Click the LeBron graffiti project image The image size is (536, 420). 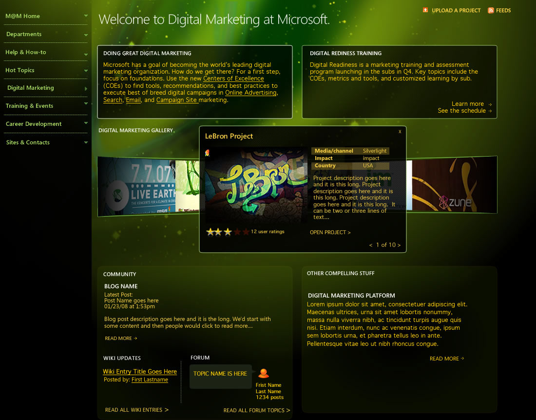(256, 185)
